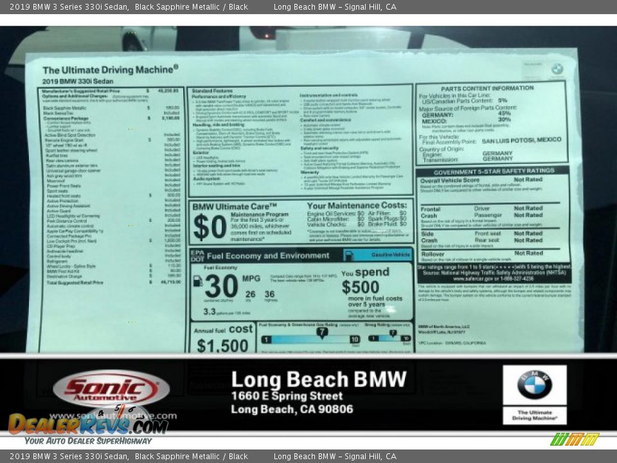Click the BMW roundel atop the window sticker
Screen dimensions: 617x463
(557, 69)
